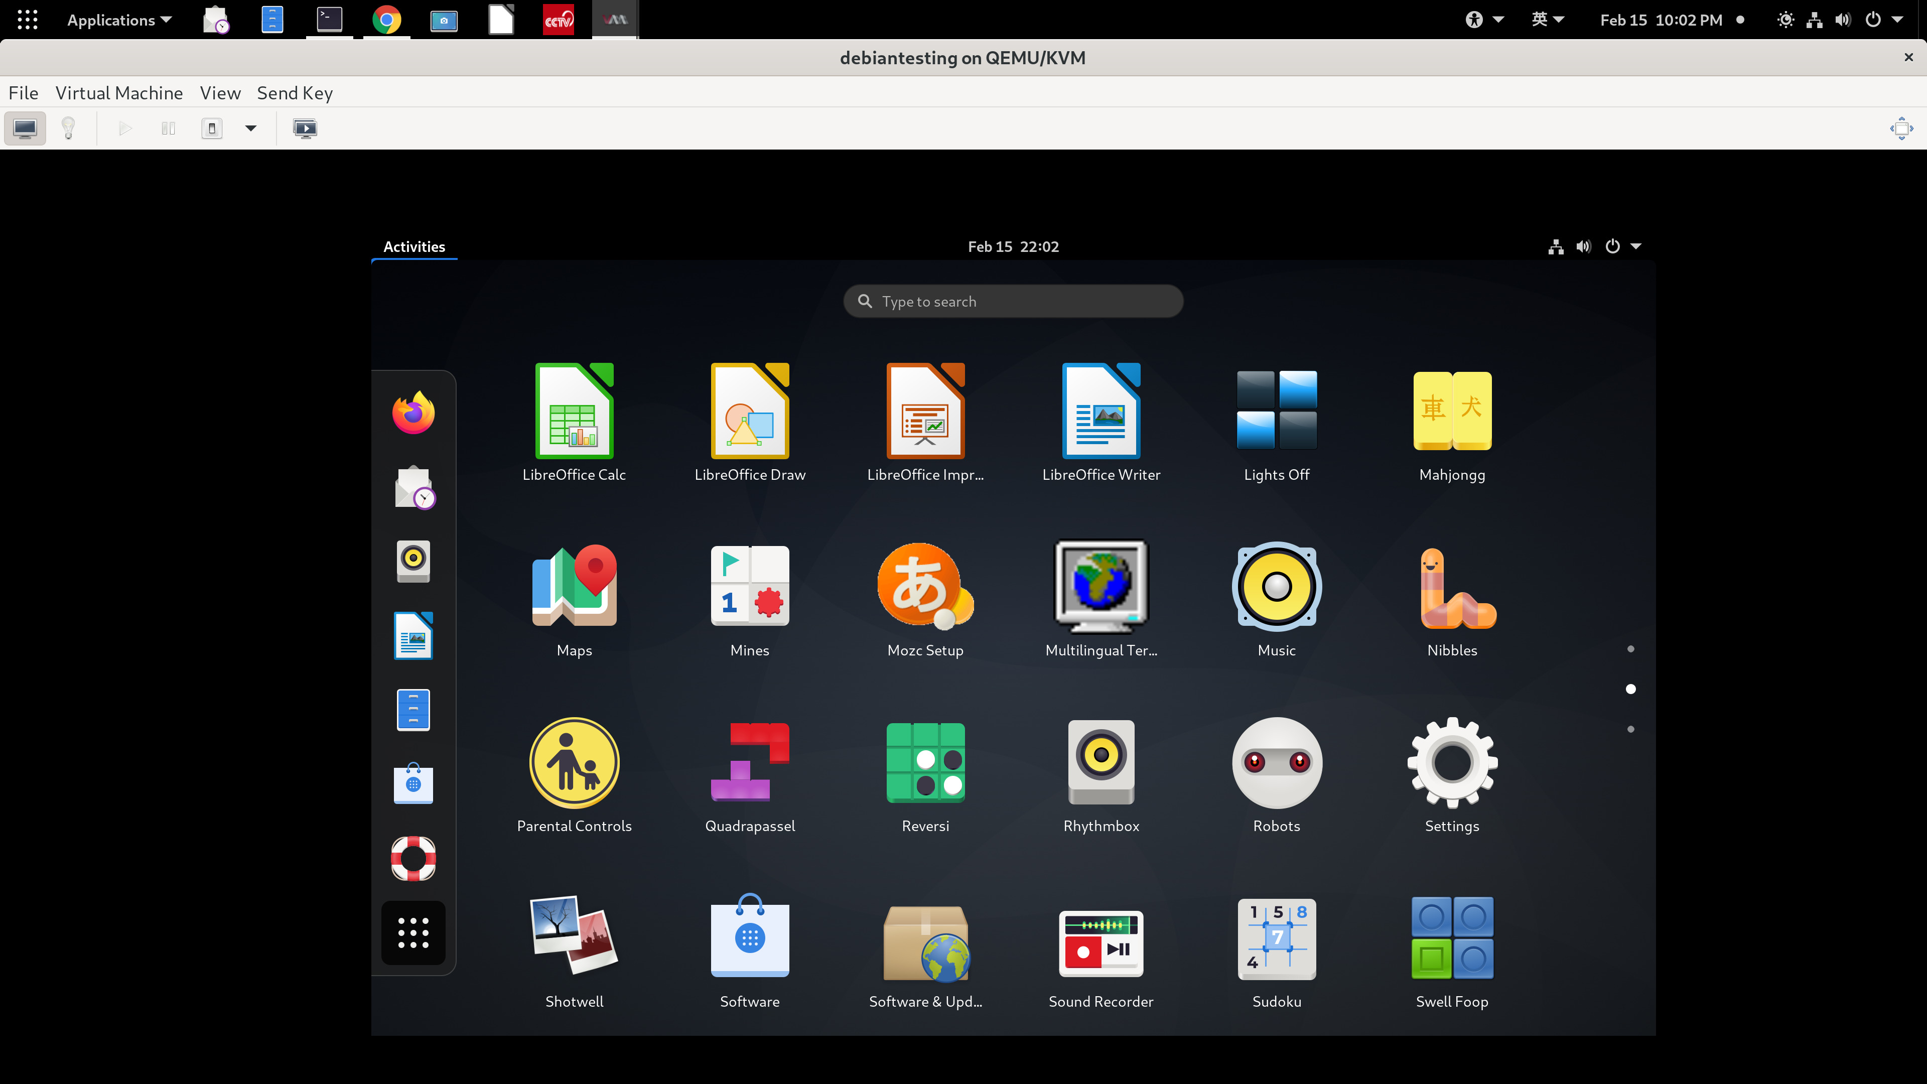Open Chrome in host top panel
The width and height of the screenshot is (1927, 1084).
386,20
